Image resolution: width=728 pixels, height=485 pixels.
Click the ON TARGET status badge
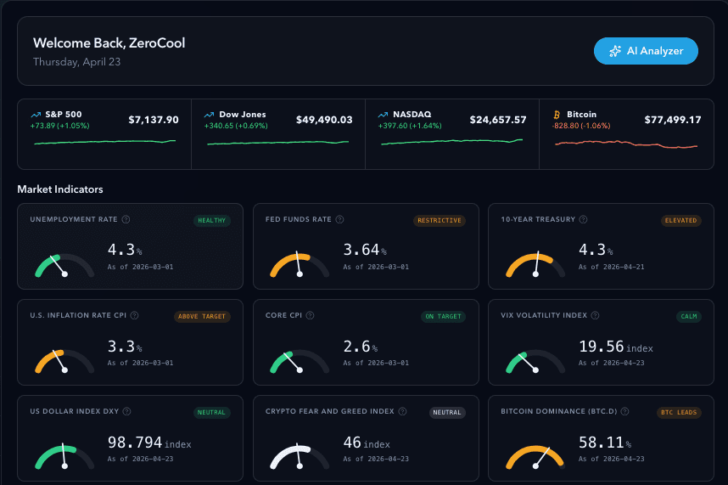coord(444,316)
